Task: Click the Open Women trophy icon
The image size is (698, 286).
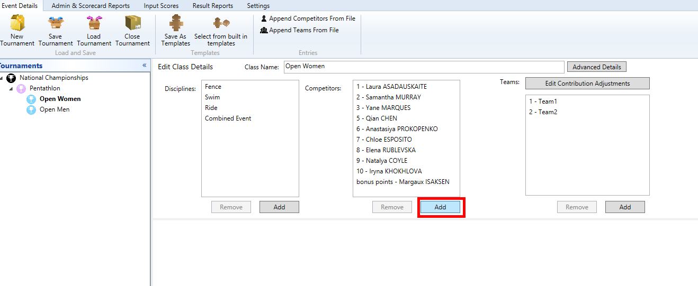Action: pyautogui.click(x=31, y=99)
